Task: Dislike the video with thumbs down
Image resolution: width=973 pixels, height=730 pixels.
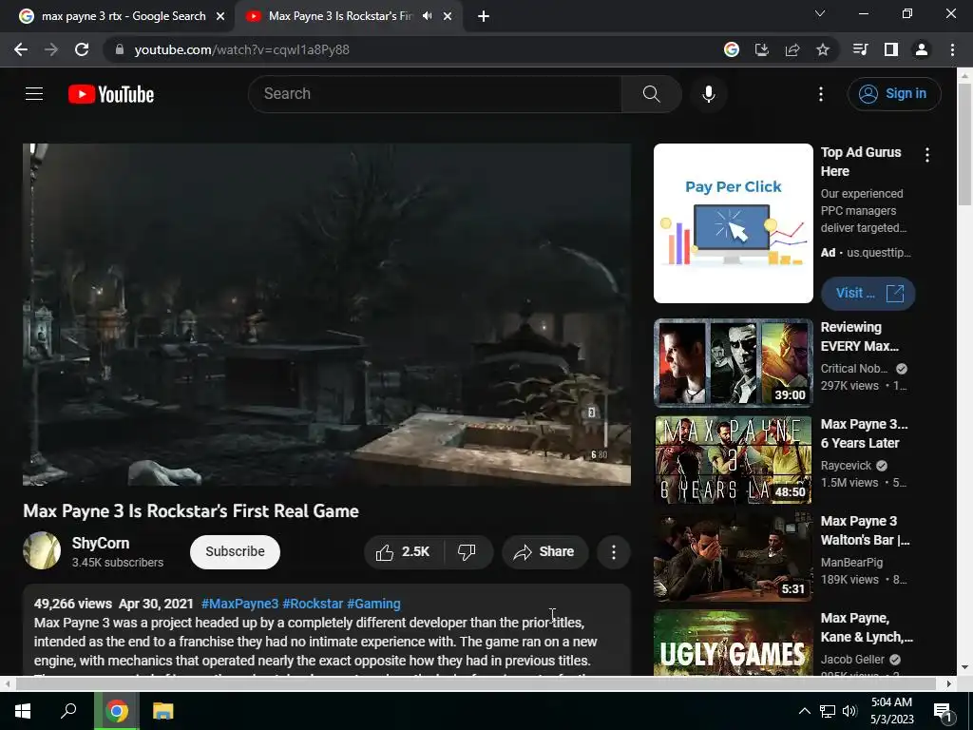Action: click(467, 552)
